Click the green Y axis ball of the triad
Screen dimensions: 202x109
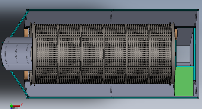[x=11, y=106]
